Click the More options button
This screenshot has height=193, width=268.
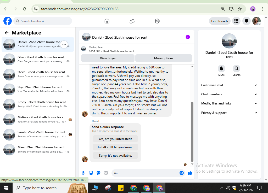[x=164, y=58]
